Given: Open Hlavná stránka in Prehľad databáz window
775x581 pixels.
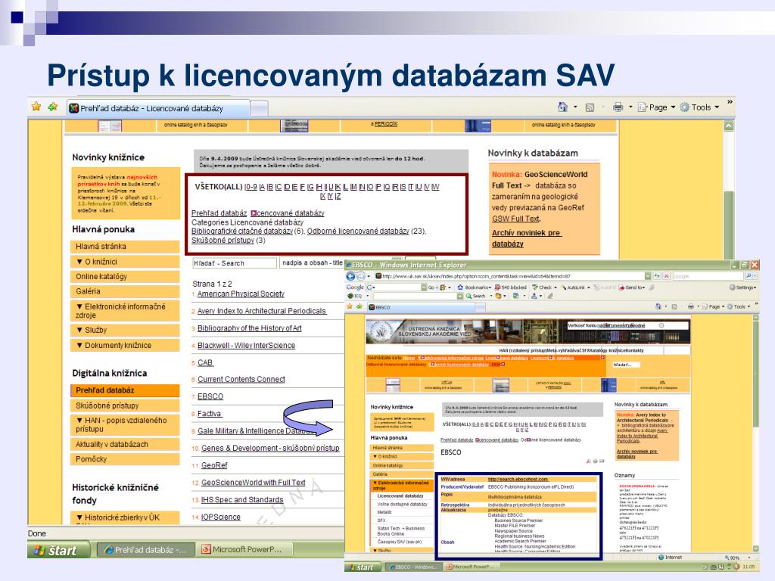Looking at the screenshot, I should pos(125,246).
